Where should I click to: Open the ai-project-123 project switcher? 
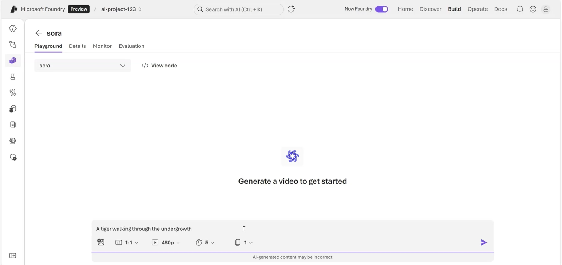tap(121, 9)
